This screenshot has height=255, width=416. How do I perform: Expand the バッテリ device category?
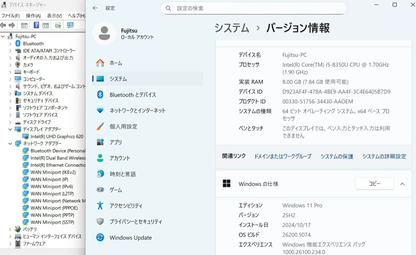10,229
